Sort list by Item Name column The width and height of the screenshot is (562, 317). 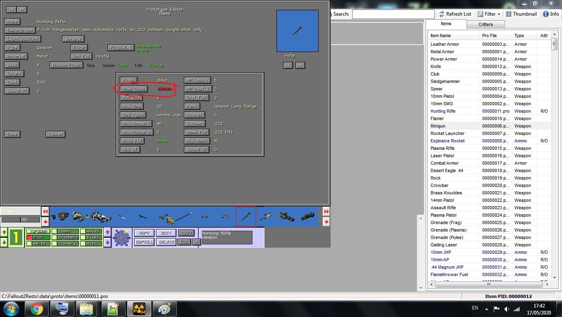click(x=454, y=35)
